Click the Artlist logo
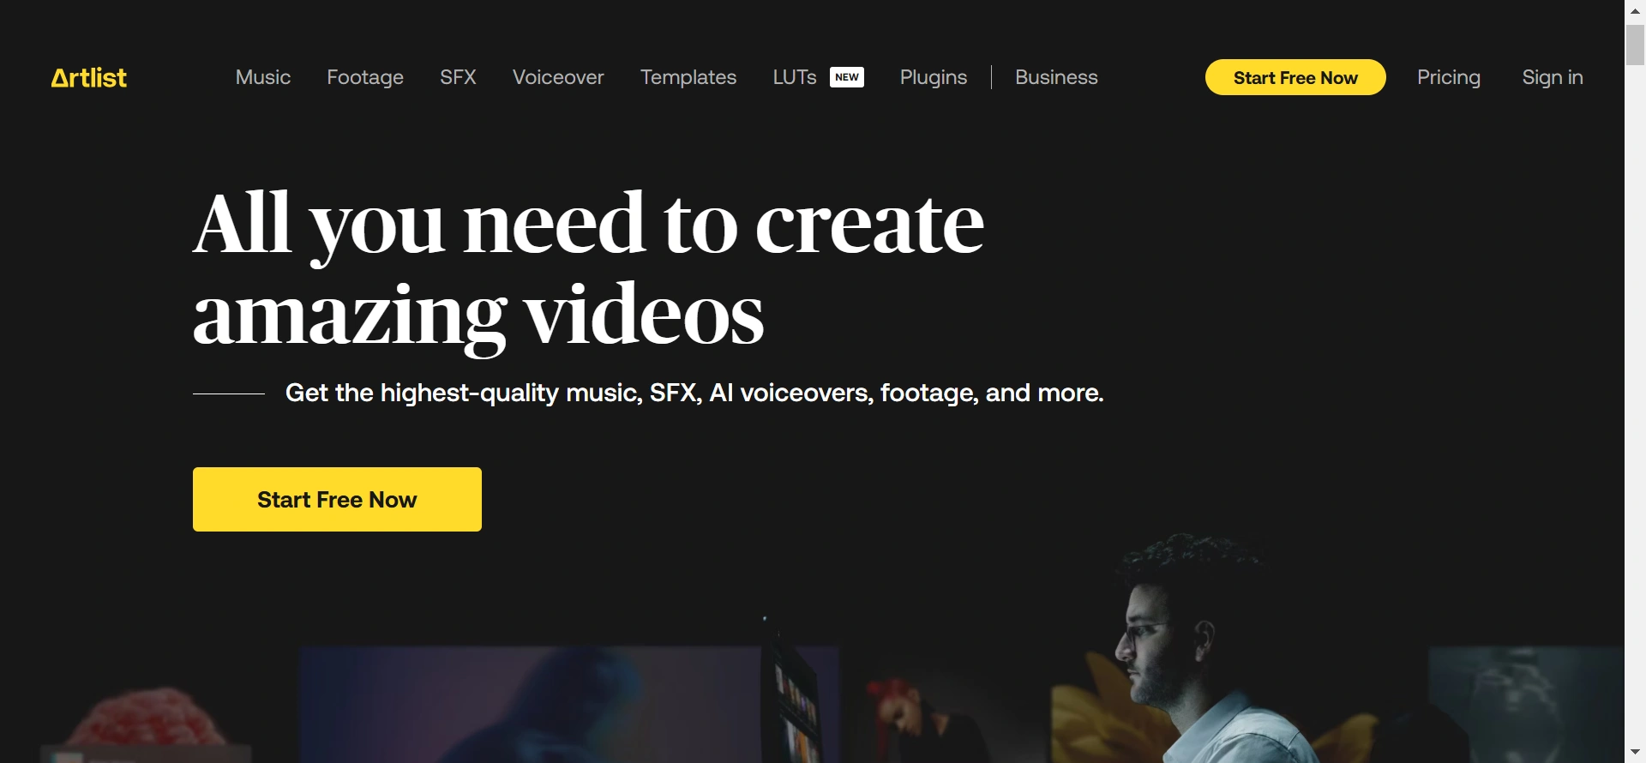The height and width of the screenshot is (763, 1646). pyautogui.click(x=88, y=77)
